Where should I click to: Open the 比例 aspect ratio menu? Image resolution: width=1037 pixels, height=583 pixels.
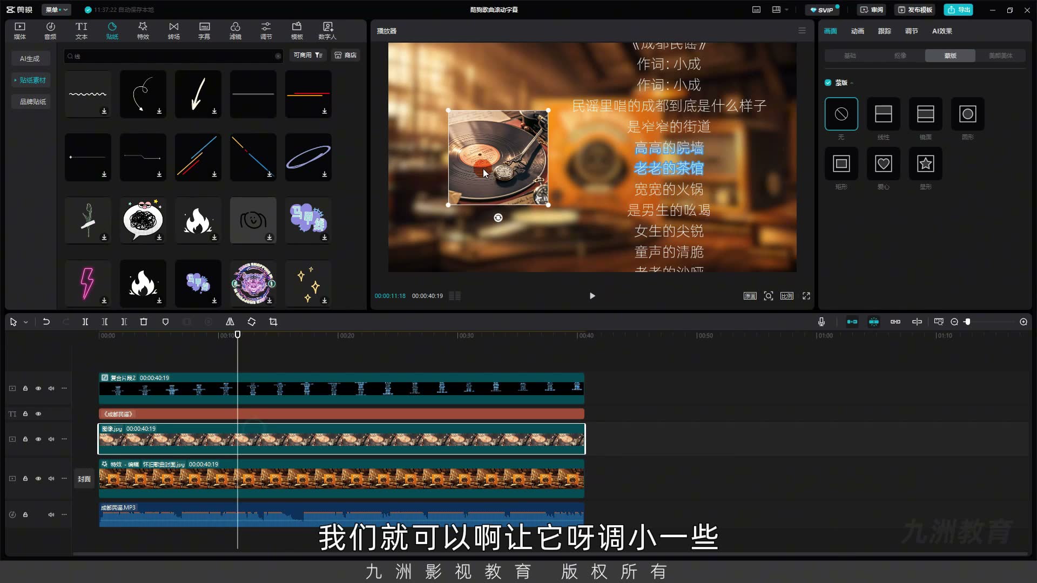pos(787,296)
